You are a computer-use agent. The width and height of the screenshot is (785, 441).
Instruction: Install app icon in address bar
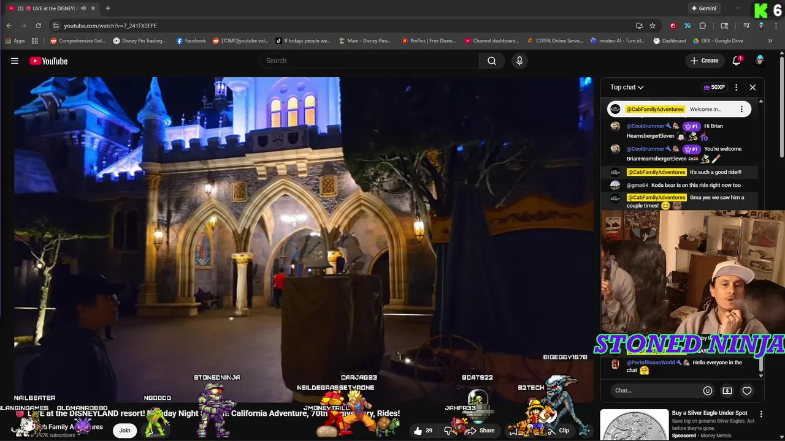pyautogui.click(x=639, y=26)
